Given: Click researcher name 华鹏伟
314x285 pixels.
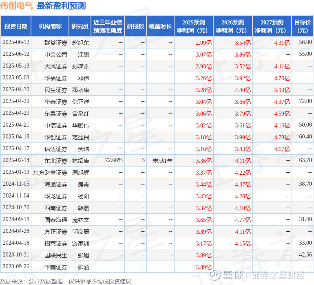Looking at the screenshot, I should [x=80, y=125].
